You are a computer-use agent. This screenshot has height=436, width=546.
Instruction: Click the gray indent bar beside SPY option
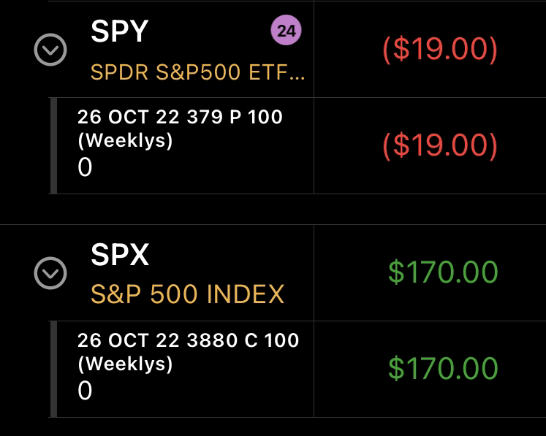click(53, 146)
